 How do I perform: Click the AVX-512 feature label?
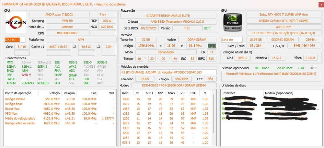click(x=89, y=67)
